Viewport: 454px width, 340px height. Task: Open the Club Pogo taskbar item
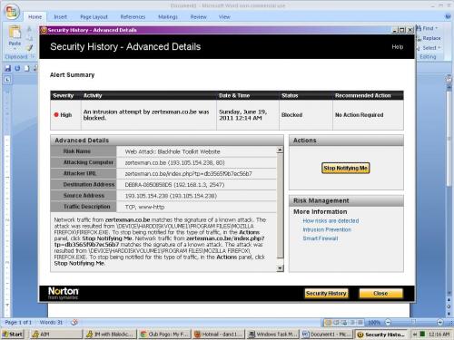(x=164, y=335)
